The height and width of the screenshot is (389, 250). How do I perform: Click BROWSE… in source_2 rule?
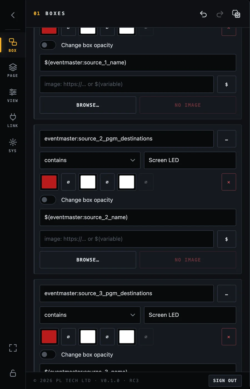(88, 260)
